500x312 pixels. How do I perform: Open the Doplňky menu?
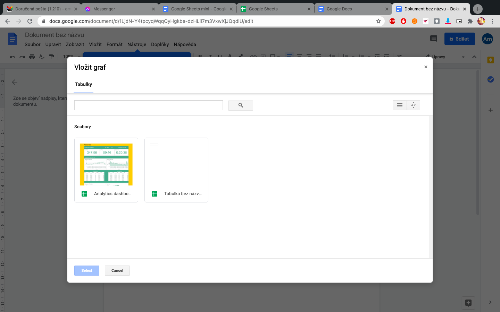coord(160,44)
